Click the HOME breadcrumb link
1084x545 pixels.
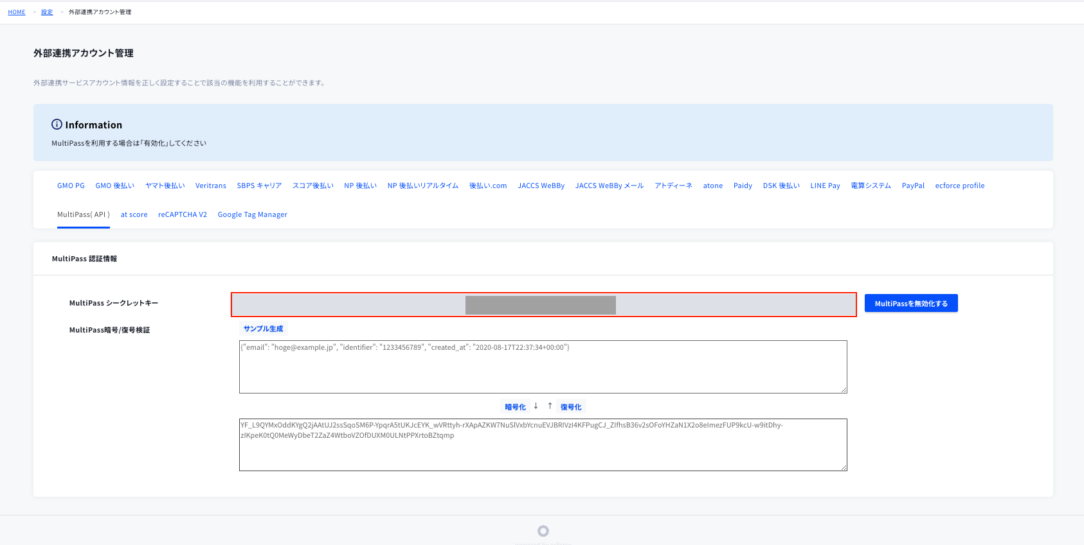click(17, 12)
